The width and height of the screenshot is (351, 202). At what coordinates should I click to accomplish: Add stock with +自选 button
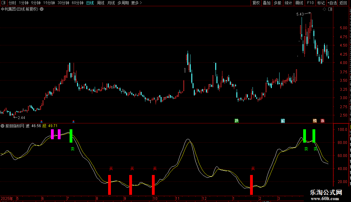[x=332, y=3]
